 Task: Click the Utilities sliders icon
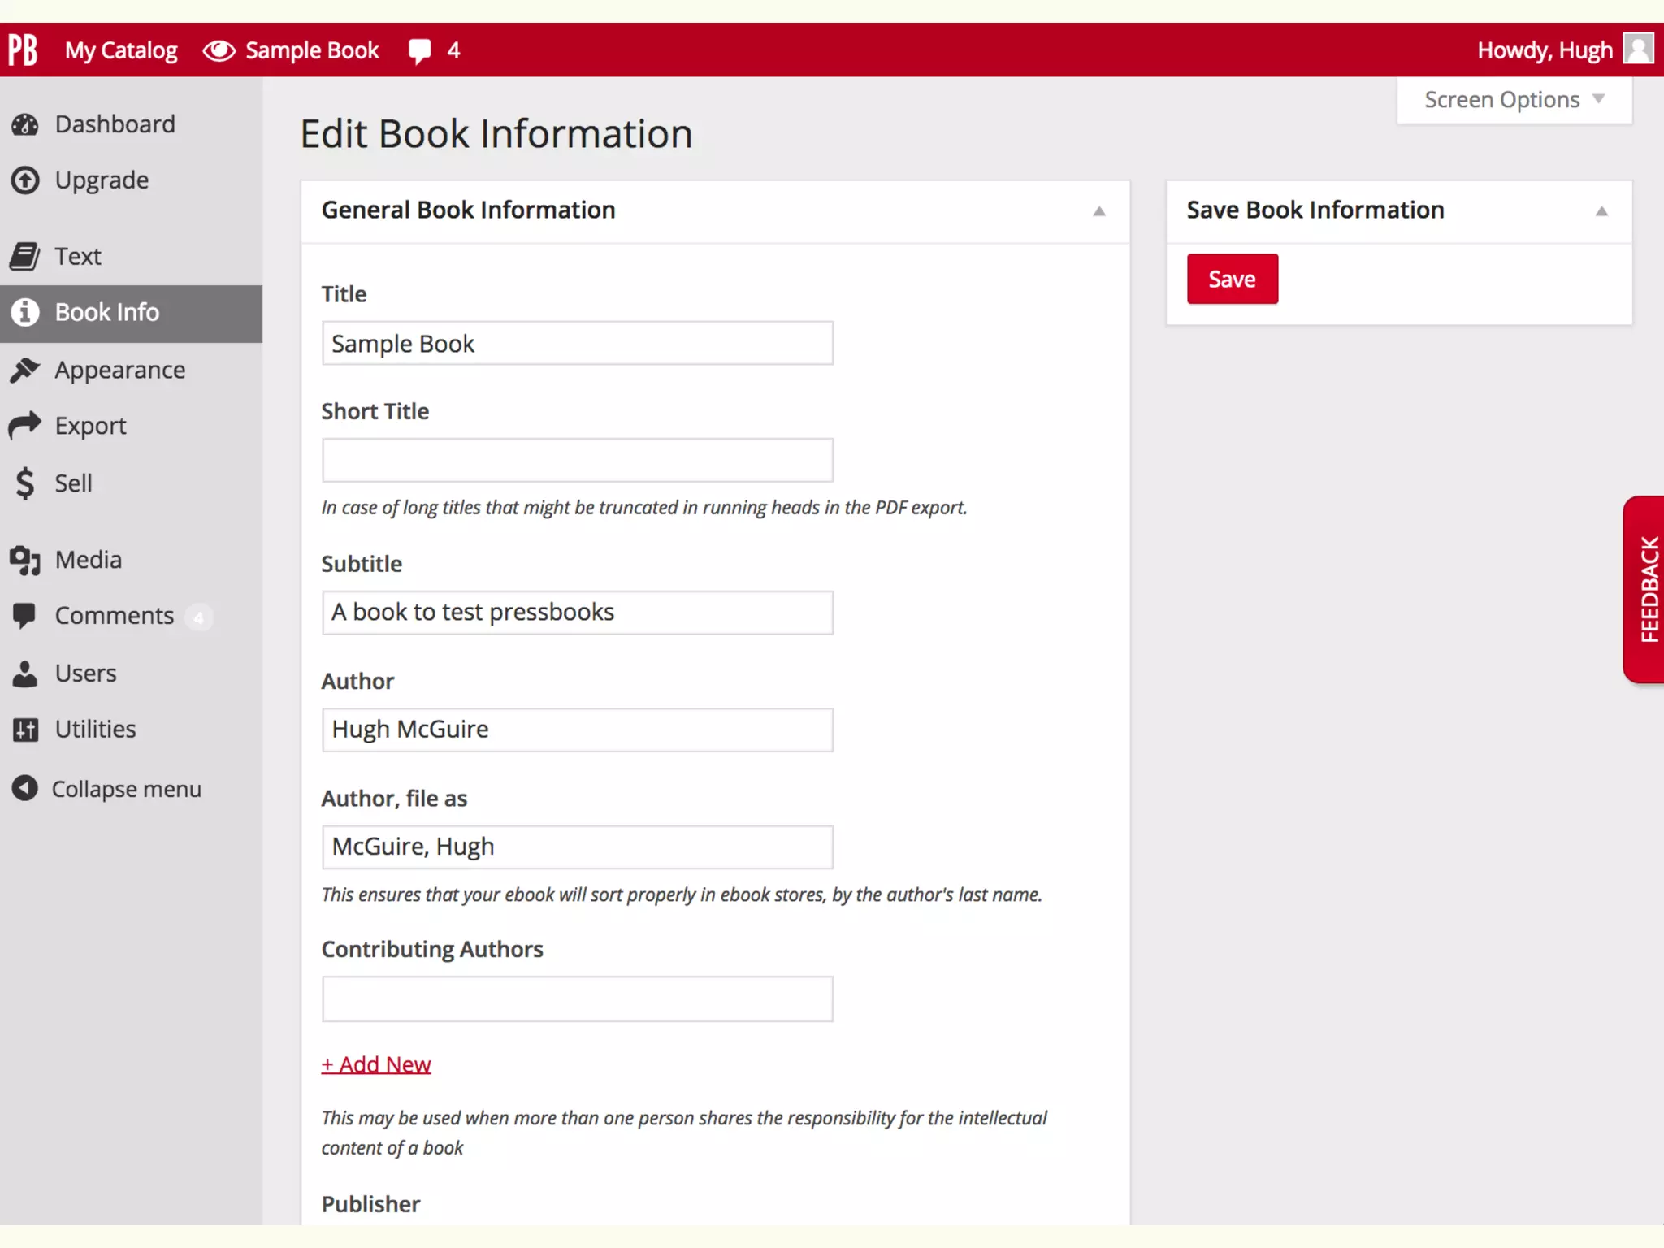[25, 730]
